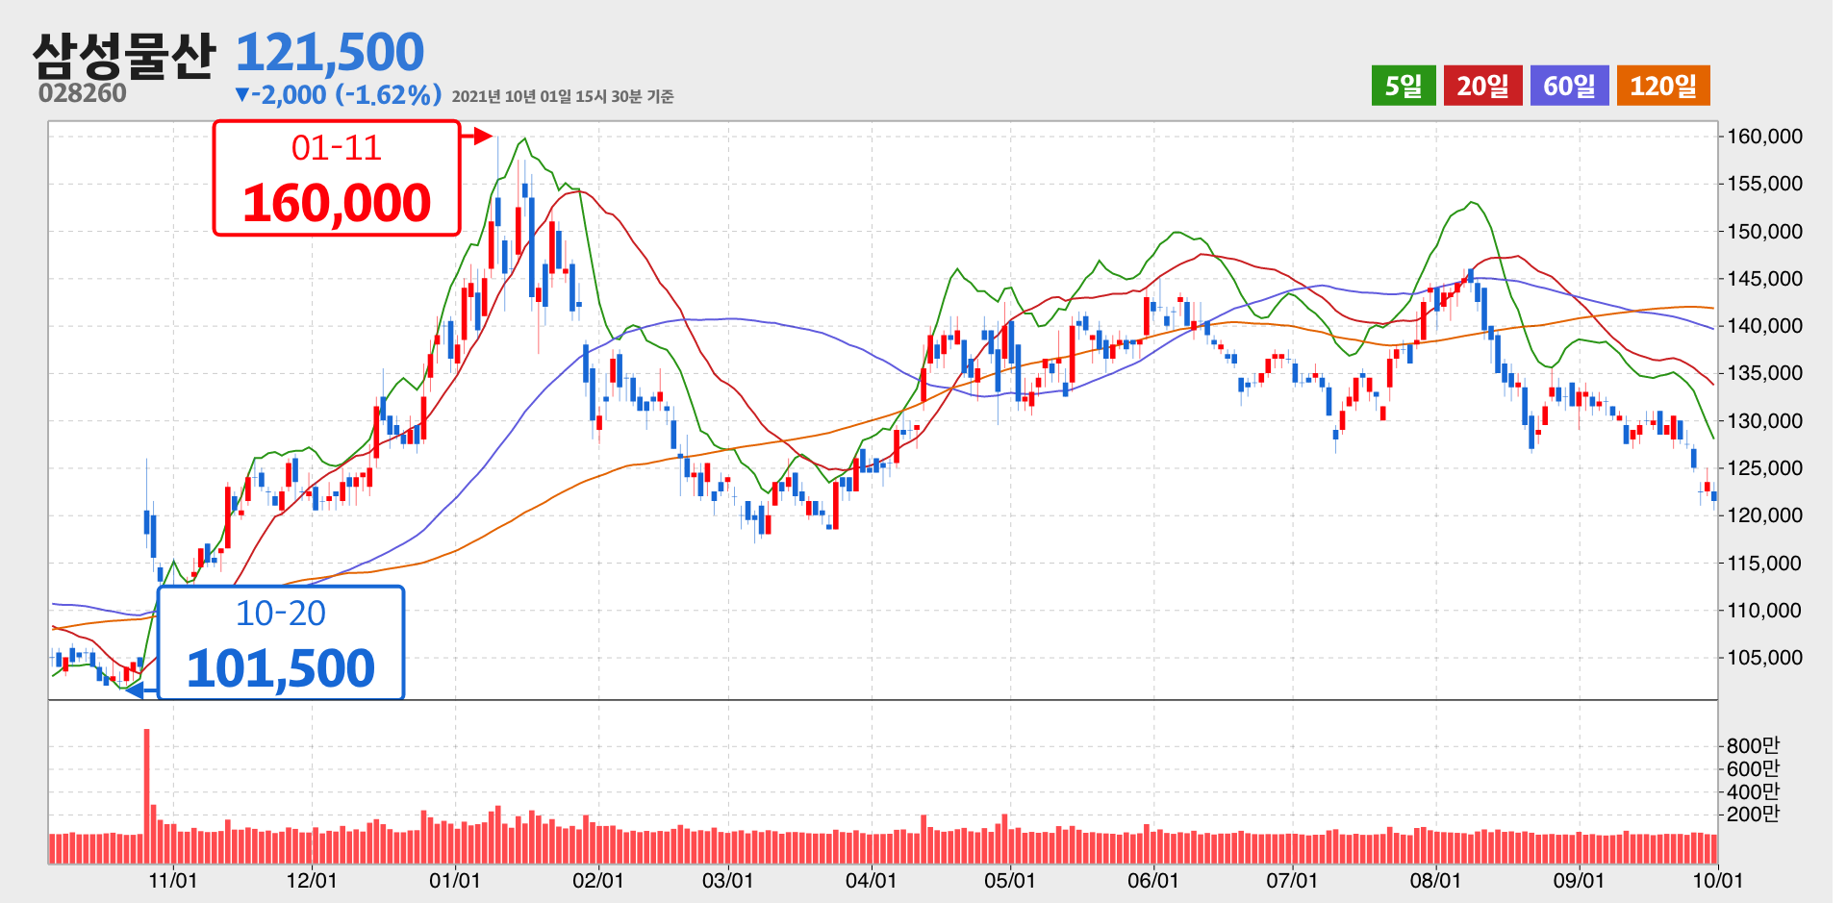Click the 10/01 date axis label
Screen dimensions: 1847x903
pyautogui.click(x=1718, y=880)
